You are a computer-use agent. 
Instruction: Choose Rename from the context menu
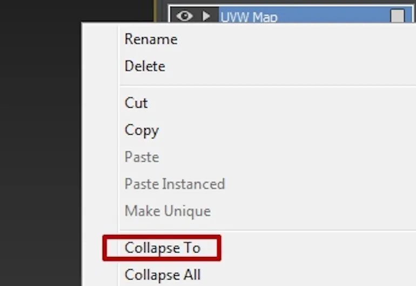click(151, 39)
